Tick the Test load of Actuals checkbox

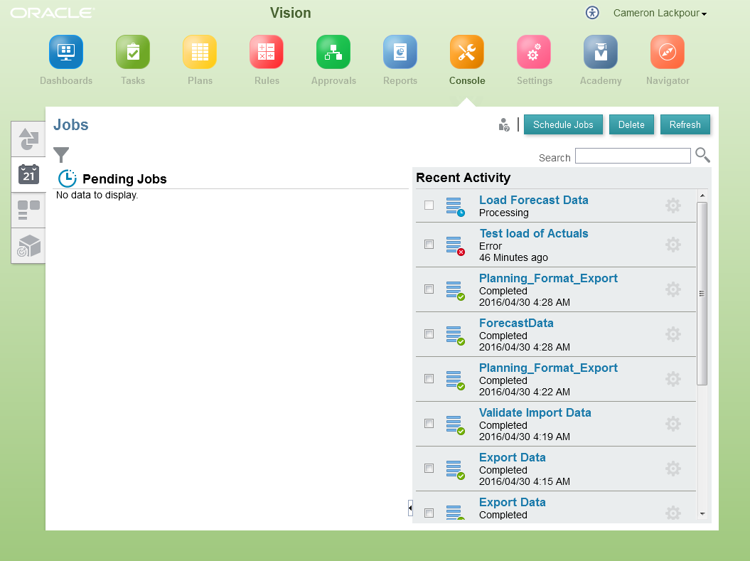(x=429, y=245)
